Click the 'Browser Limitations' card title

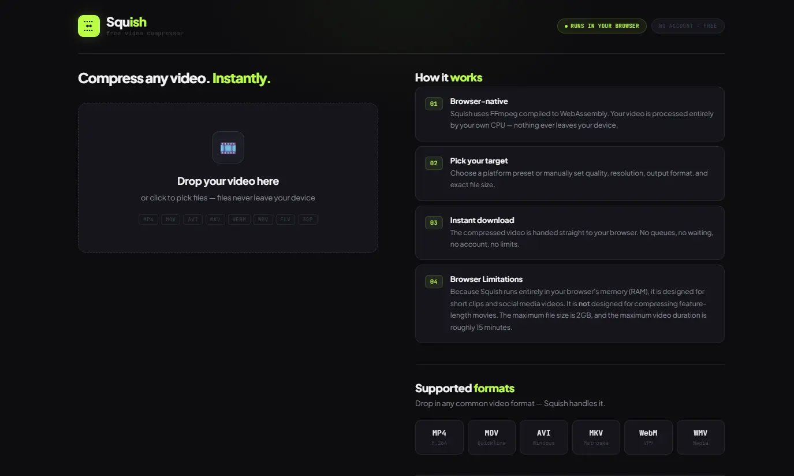click(x=487, y=279)
